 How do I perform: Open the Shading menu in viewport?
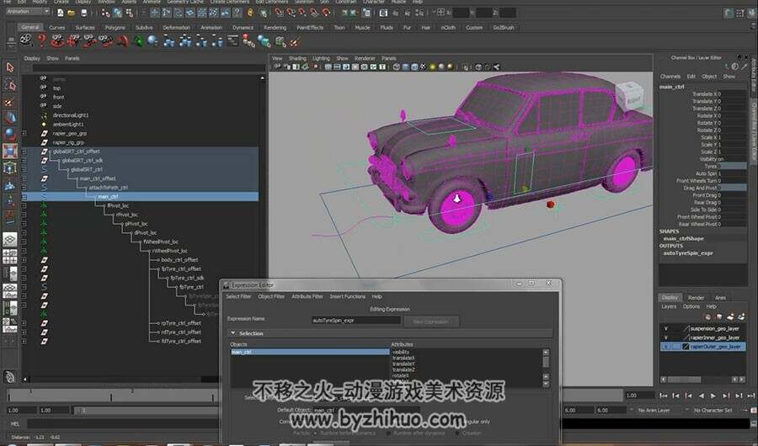tap(298, 58)
